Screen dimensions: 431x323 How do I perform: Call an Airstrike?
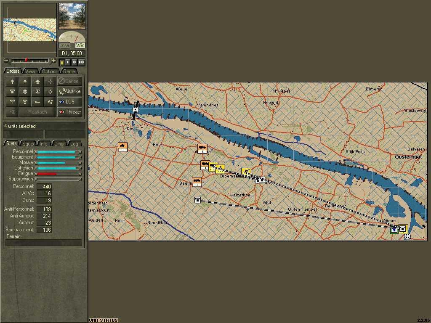69,91
